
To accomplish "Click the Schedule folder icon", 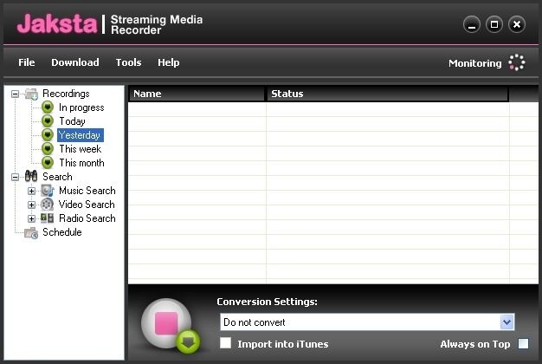I will [x=31, y=232].
